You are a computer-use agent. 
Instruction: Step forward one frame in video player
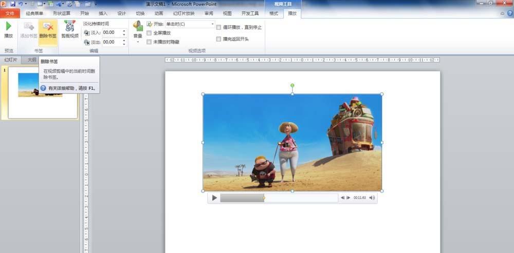point(348,198)
